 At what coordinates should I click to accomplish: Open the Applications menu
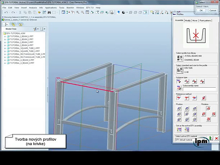click(51, 8)
